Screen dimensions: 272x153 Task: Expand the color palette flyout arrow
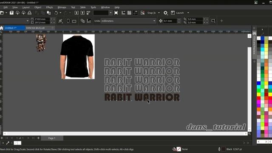coord(262,29)
